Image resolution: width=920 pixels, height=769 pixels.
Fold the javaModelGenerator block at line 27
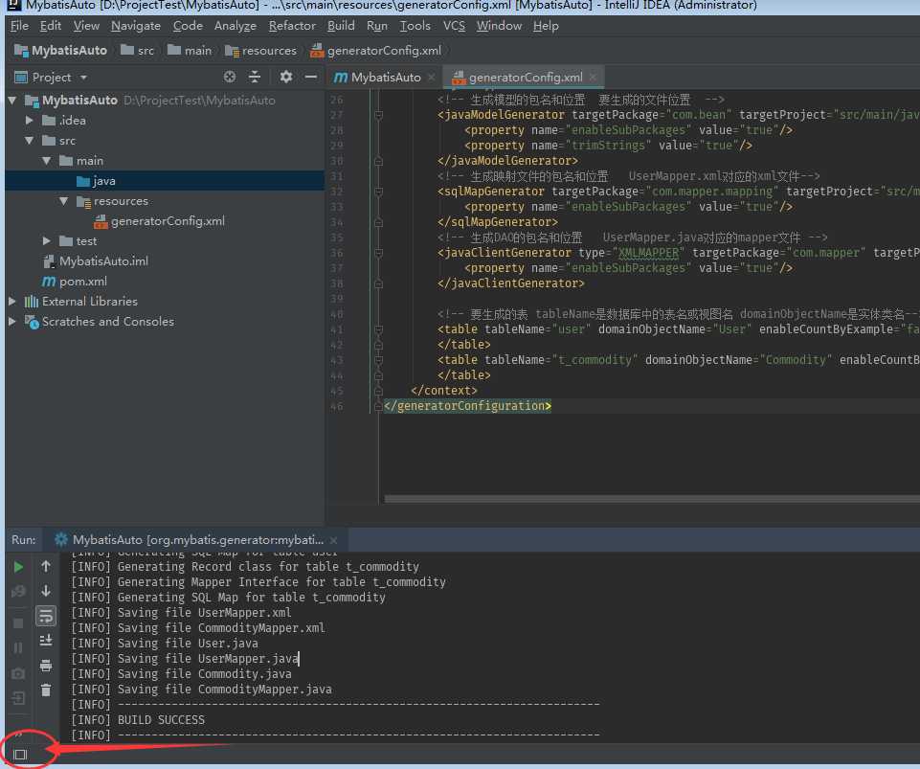(x=378, y=115)
